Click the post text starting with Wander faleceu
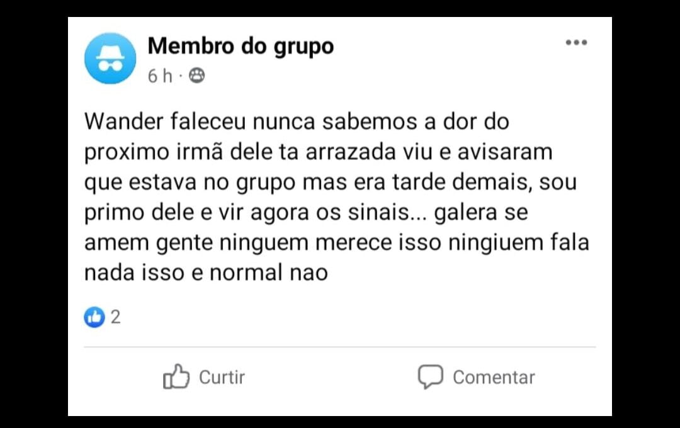Screen dimensions: 680x428 (297, 121)
